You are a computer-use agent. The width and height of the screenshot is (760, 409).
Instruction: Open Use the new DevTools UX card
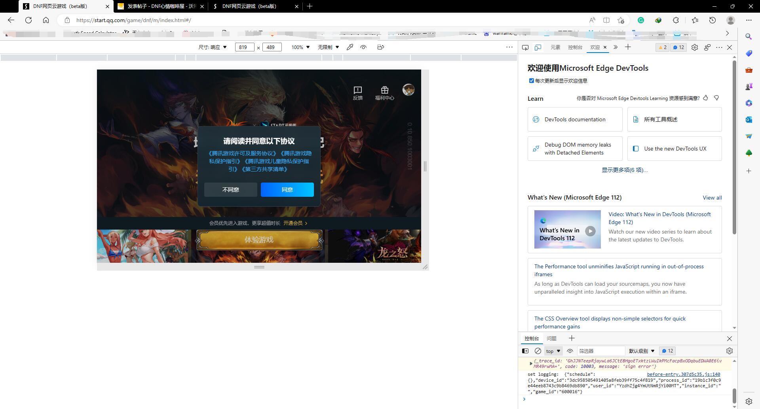pos(674,149)
